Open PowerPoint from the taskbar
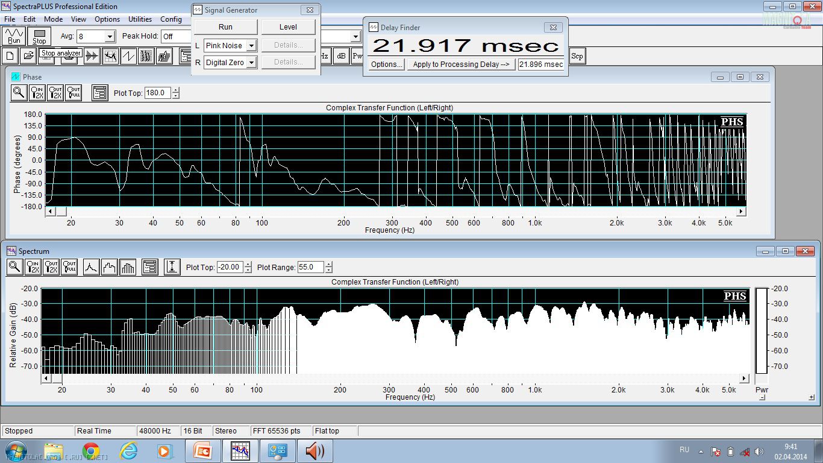 tap(203, 451)
